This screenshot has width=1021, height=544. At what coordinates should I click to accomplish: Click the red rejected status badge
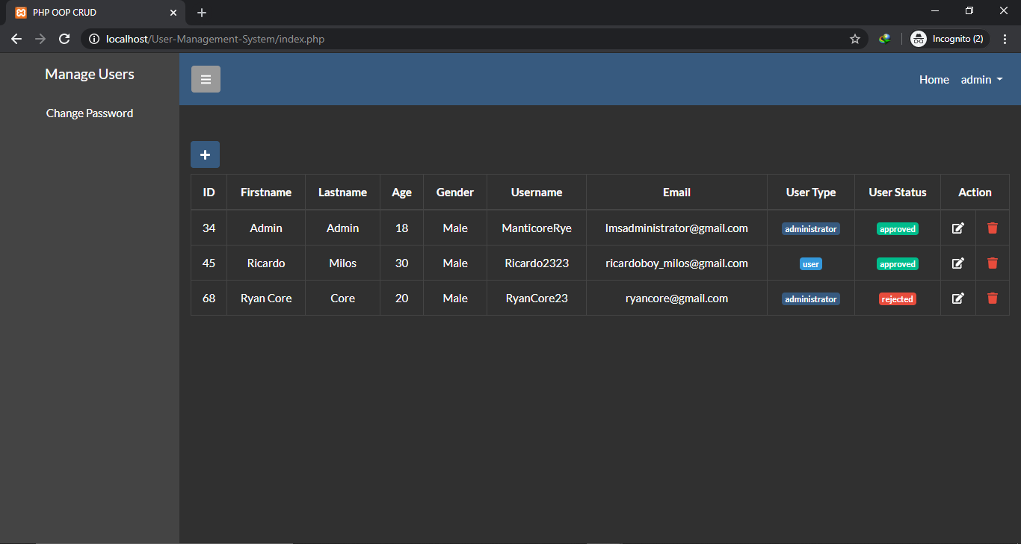point(897,299)
